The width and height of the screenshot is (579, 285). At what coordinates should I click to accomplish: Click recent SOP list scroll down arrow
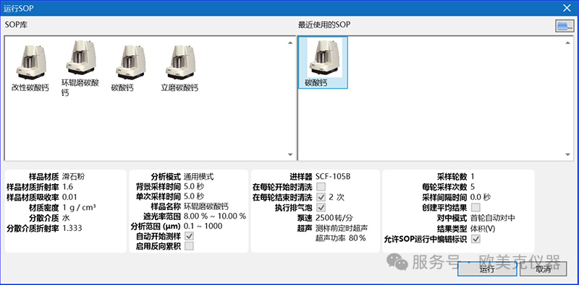[568, 154]
